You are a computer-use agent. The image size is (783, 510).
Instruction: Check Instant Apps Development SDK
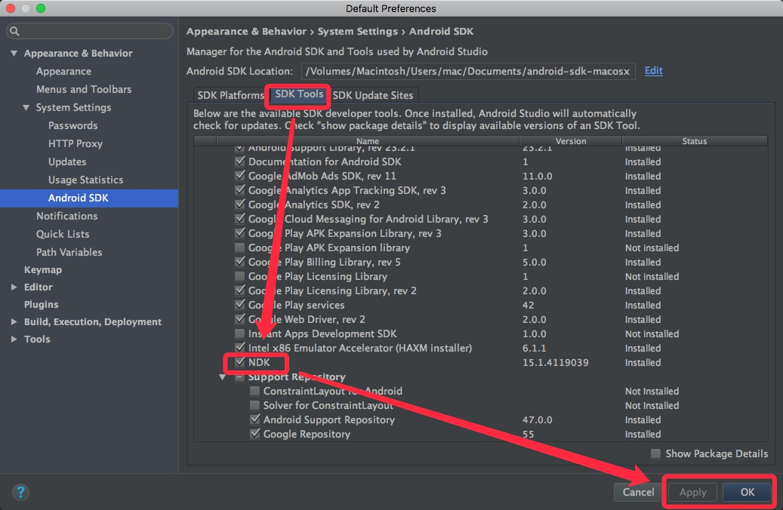(239, 333)
